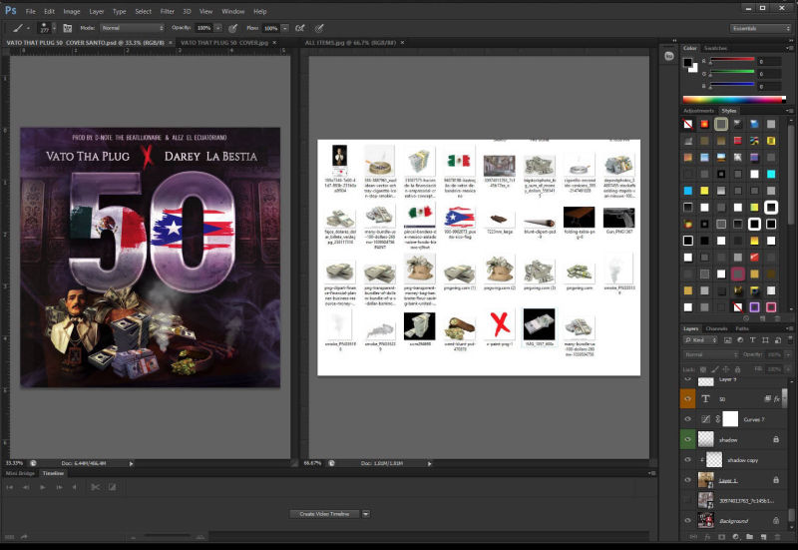Open the brush Mode dropdown
The width and height of the screenshot is (798, 550).
coord(133,28)
